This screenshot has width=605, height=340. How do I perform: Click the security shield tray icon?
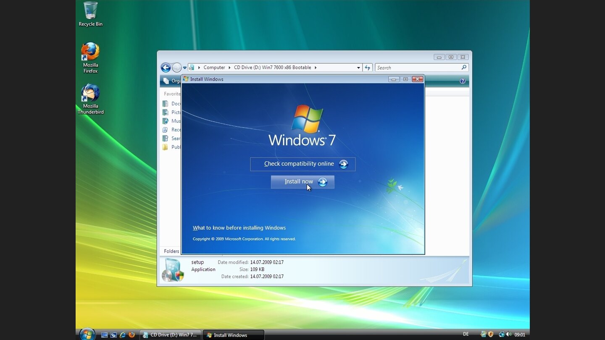tap(490, 335)
